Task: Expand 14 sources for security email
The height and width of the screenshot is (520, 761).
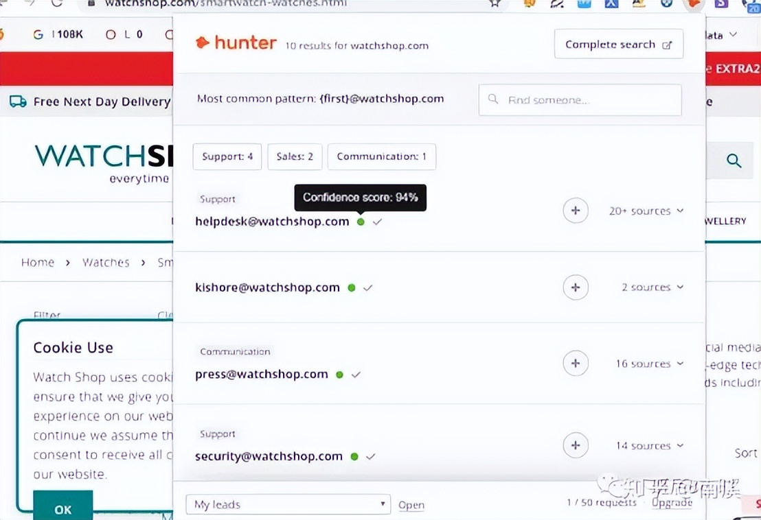Action: 650,445
